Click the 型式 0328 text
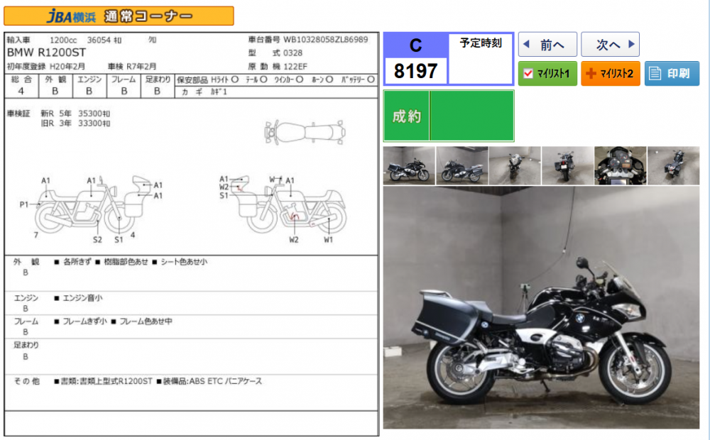Image resolution: width=710 pixels, height=440 pixels. point(275,53)
